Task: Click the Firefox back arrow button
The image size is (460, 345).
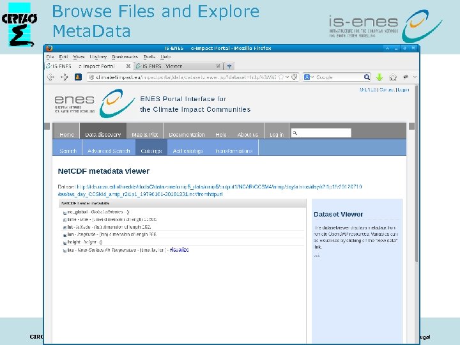Action: [x=50, y=77]
